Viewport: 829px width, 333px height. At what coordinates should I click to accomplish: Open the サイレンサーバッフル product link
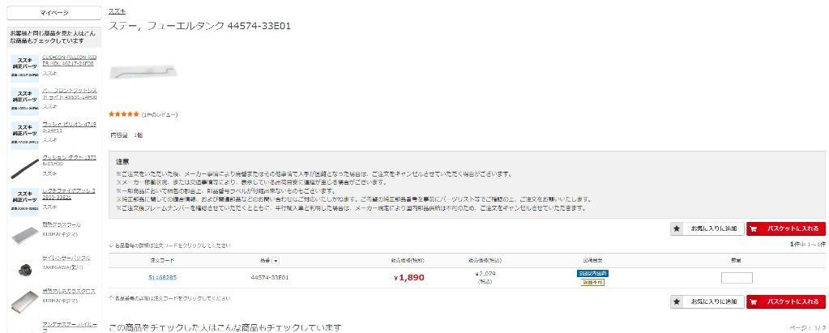click(x=66, y=258)
